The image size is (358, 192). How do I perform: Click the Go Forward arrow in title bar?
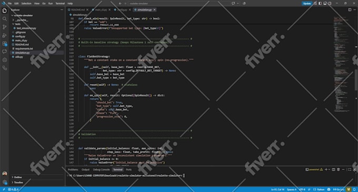[125, 4]
